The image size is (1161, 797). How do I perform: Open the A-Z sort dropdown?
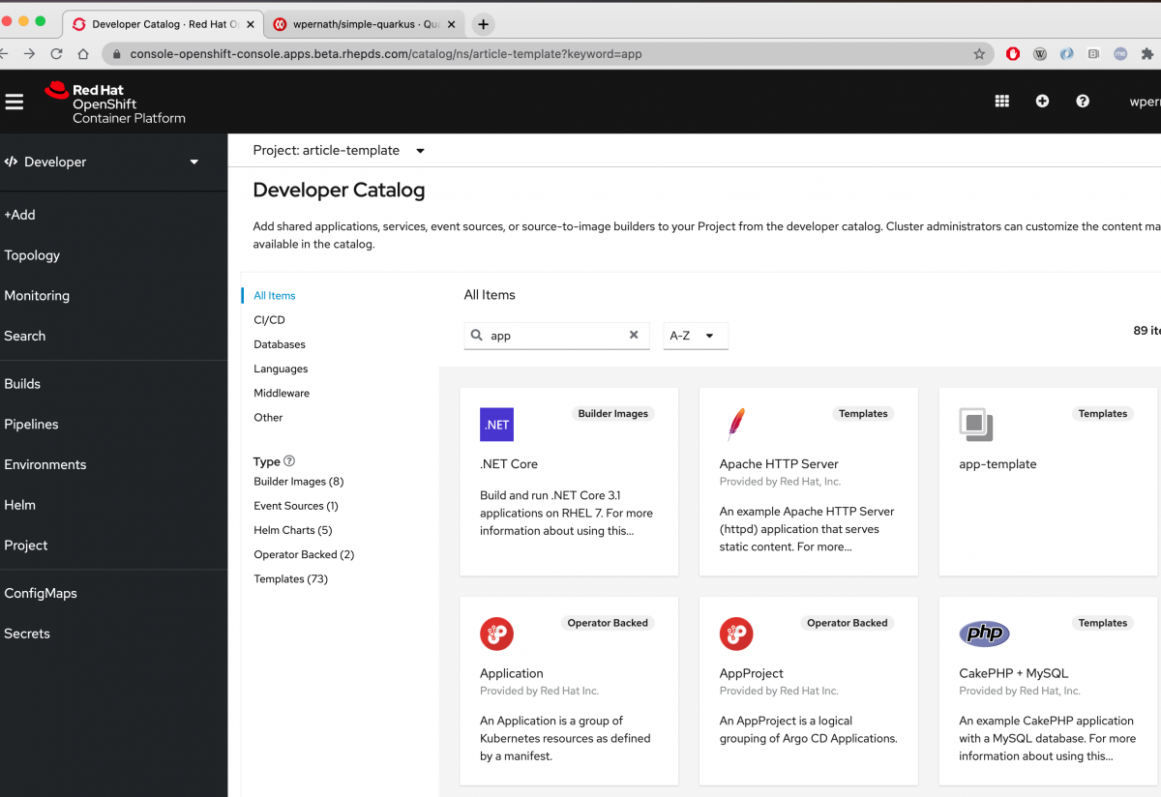coord(695,336)
